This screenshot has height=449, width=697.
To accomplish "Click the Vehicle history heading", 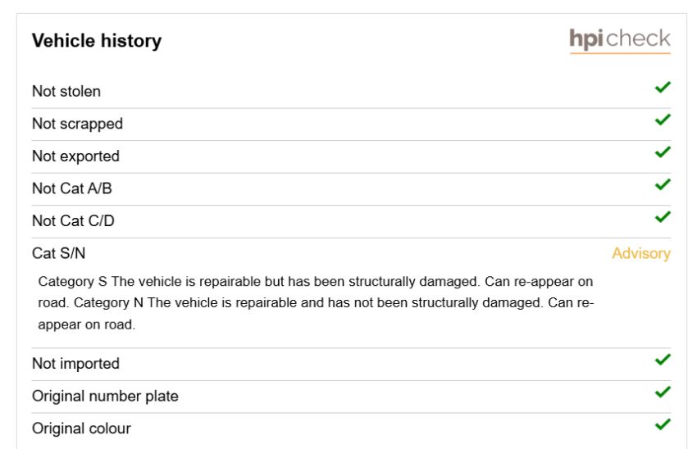I will pyautogui.click(x=97, y=41).
